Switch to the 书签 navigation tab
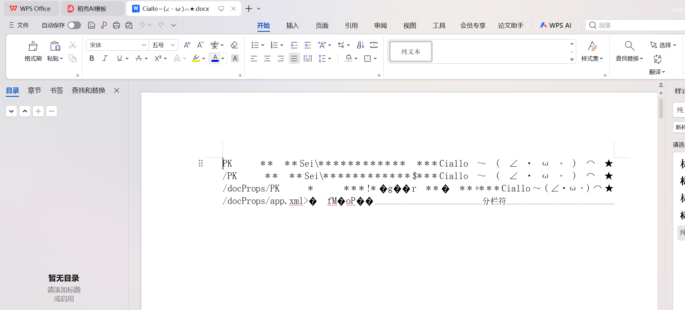Image resolution: width=685 pixels, height=310 pixels. 56,90
